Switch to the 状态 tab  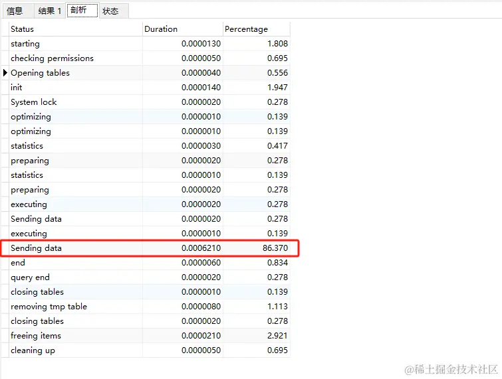(110, 11)
